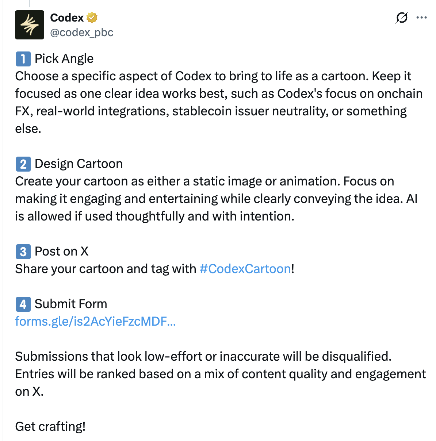Click the 'Post on X' heading text
This screenshot has width=436, height=441.
click(x=61, y=252)
